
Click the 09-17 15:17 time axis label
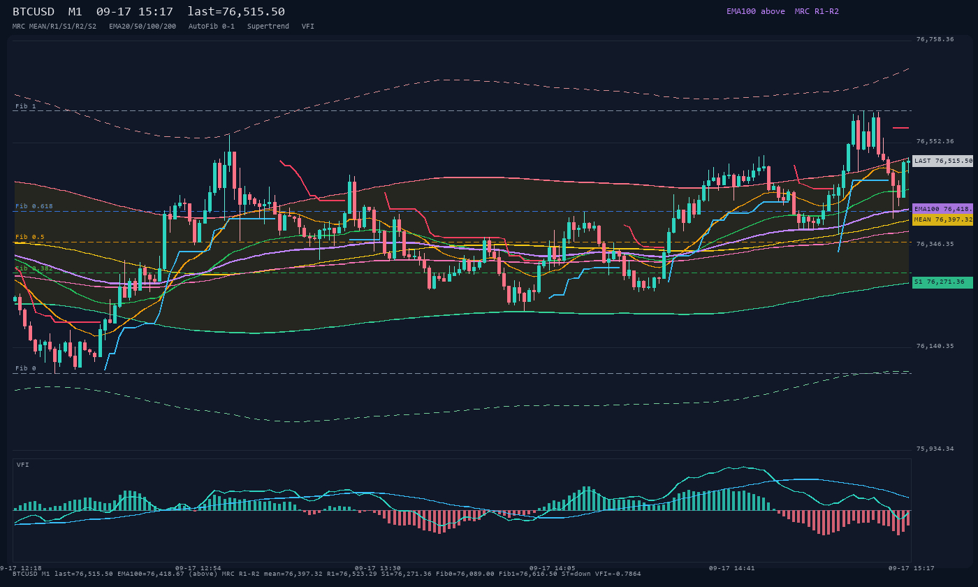click(x=911, y=568)
